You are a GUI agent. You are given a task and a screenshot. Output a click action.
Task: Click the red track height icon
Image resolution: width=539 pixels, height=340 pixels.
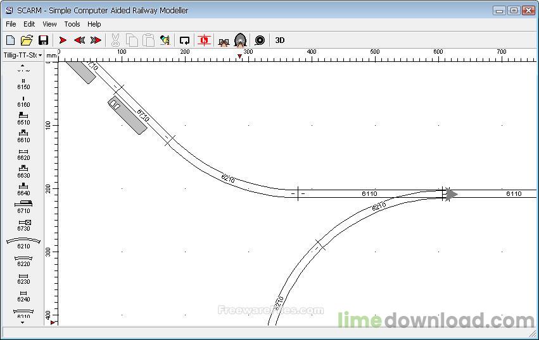(204, 40)
